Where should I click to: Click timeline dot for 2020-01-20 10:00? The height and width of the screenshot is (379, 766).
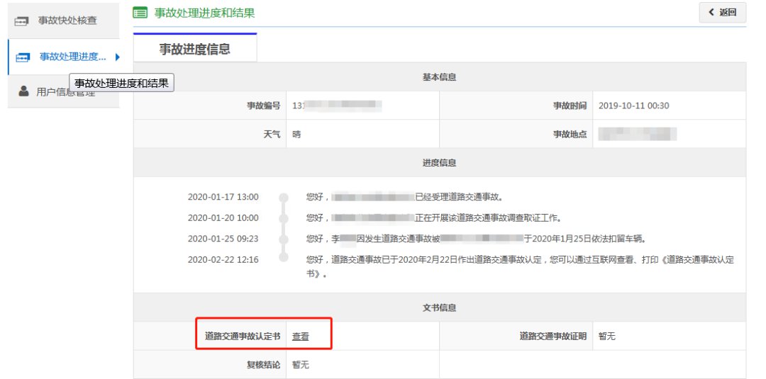[x=284, y=217]
